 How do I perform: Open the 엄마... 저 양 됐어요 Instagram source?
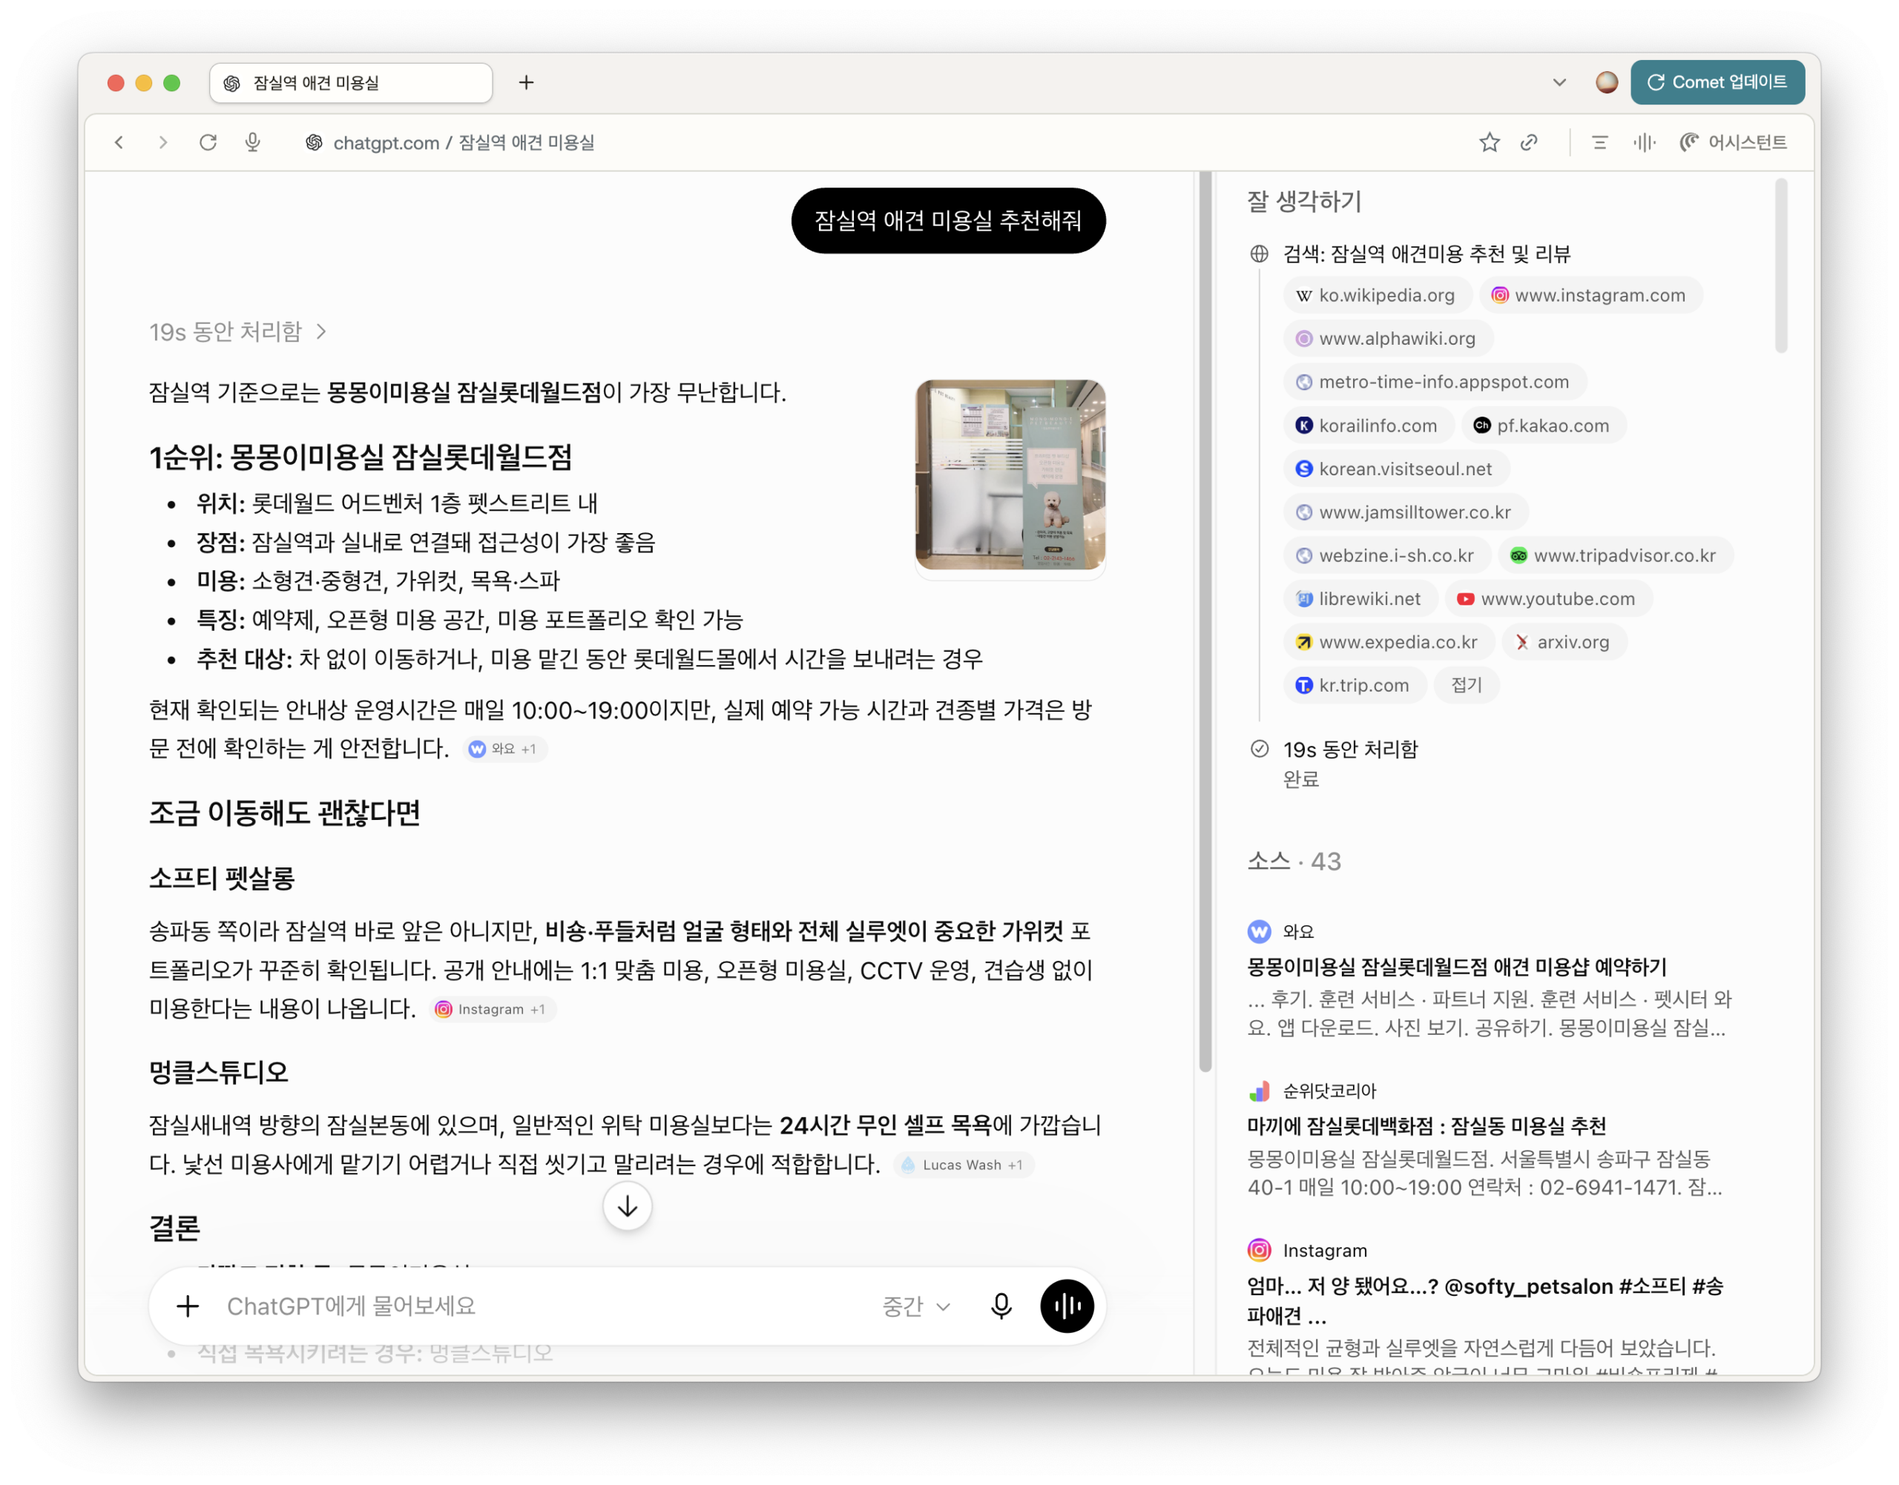(x=1484, y=1300)
